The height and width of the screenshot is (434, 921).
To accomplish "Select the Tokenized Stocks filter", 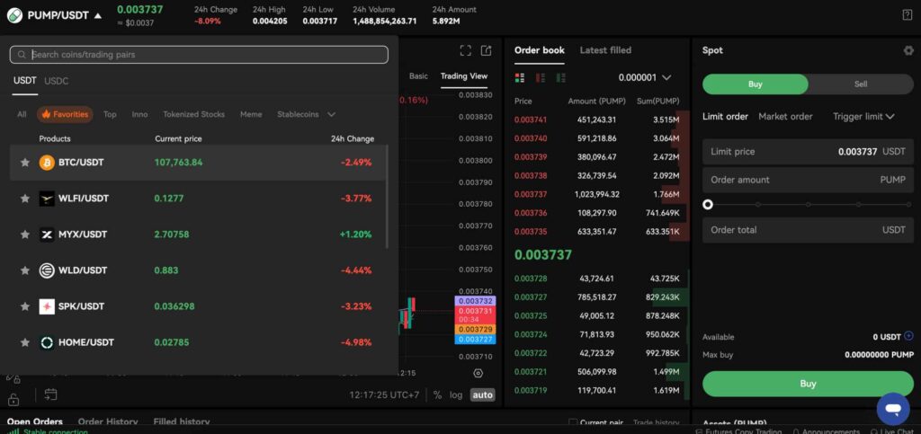I will (194, 114).
